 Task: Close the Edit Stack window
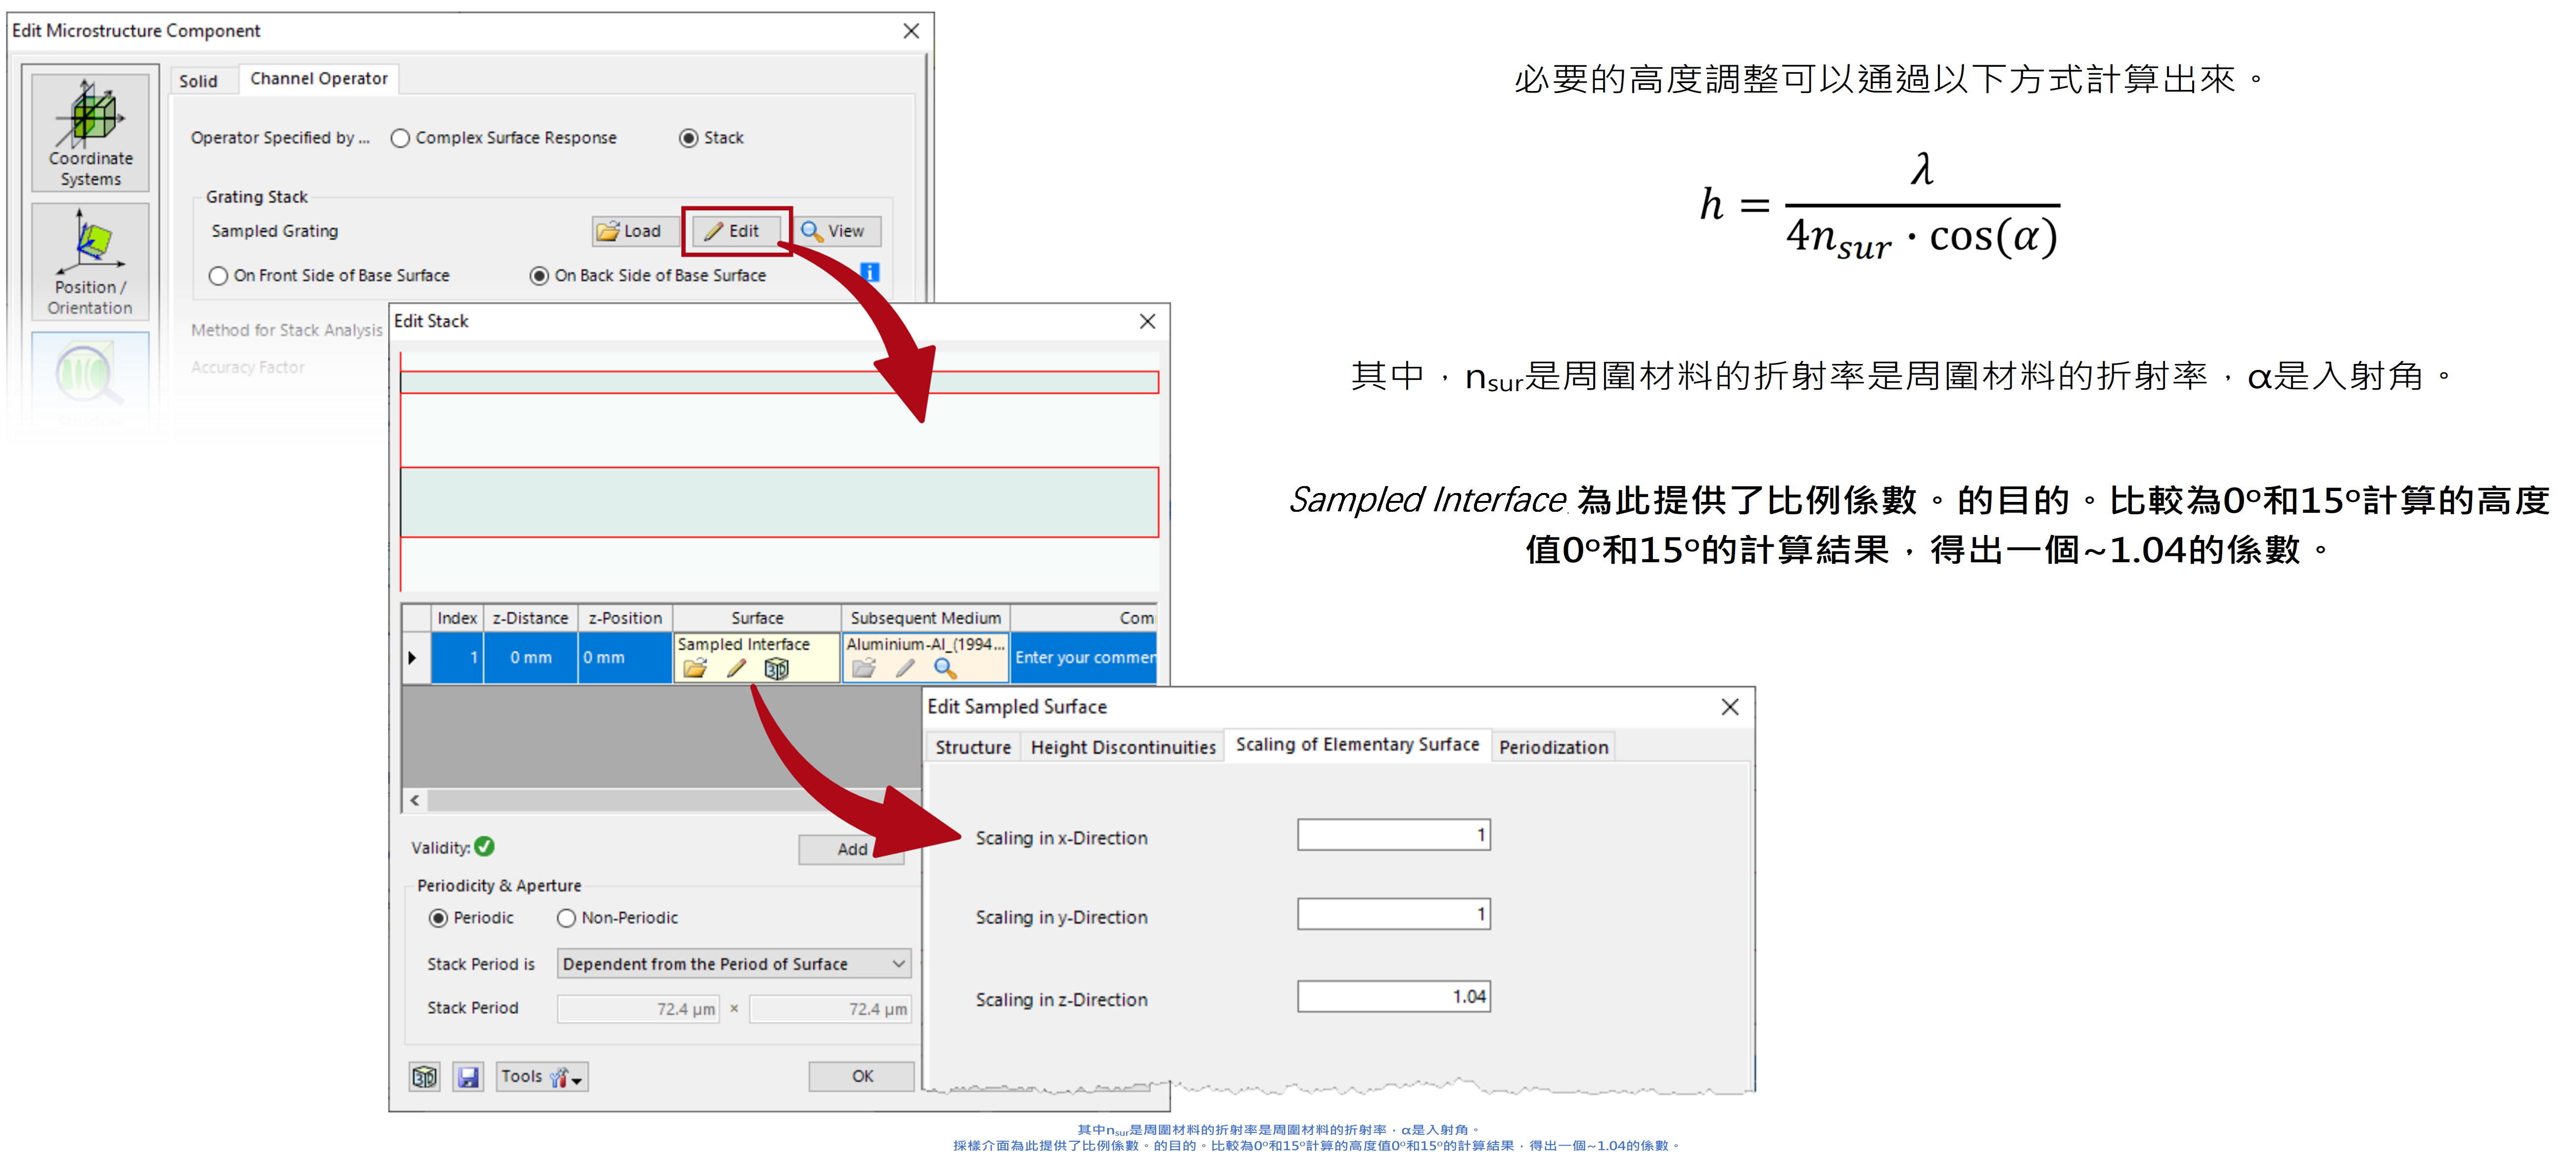click(1147, 321)
